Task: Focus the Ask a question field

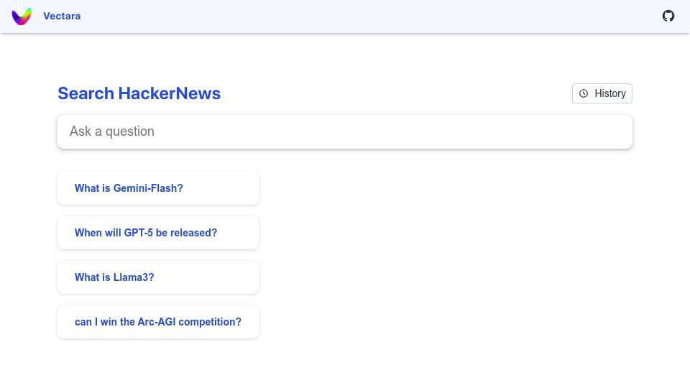Action: 345,131
